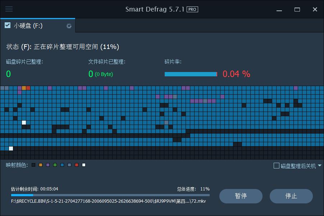Click the red block in disk map
The image size is (324, 216).
(x=28, y=88)
